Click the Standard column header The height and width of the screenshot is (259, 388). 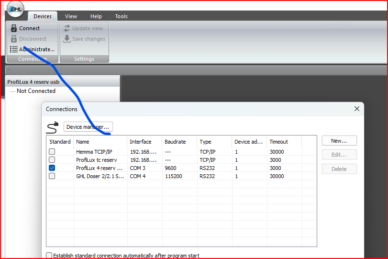(60, 142)
